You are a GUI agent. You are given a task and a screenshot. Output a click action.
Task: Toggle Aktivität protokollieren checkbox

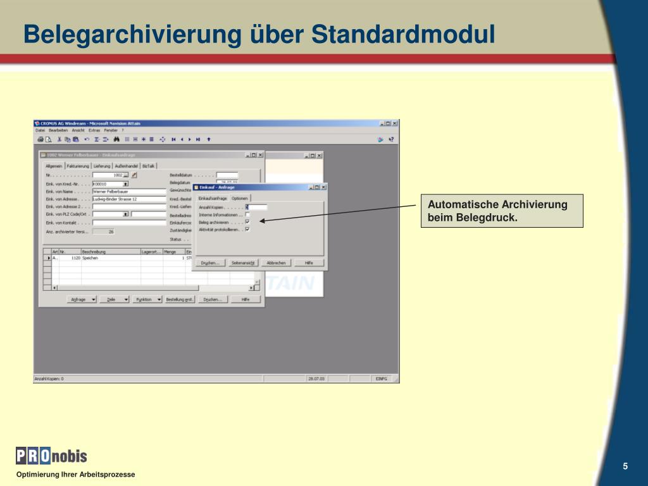[247, 229]
